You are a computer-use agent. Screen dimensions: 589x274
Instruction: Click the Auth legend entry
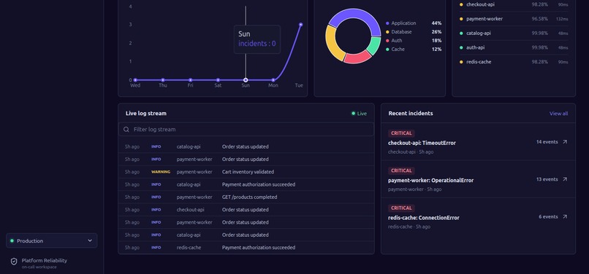tap(413, 41)
